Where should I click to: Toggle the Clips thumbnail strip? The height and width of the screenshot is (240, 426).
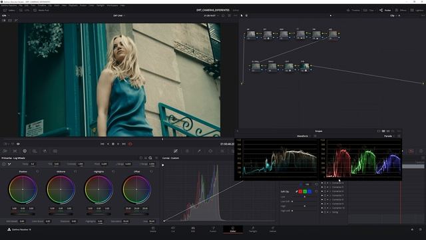click(x=369, y=11)
